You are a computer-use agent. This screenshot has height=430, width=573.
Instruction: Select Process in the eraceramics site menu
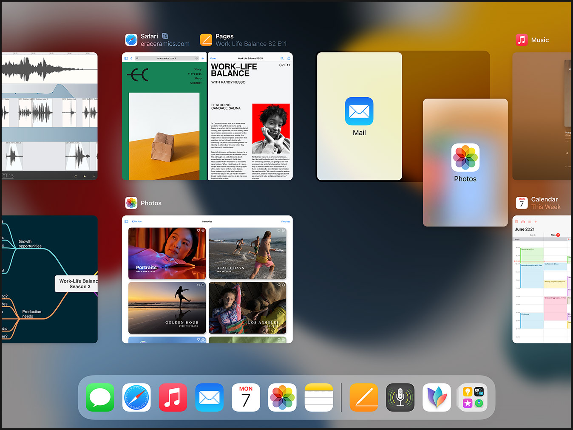click(x=196, y=74)
